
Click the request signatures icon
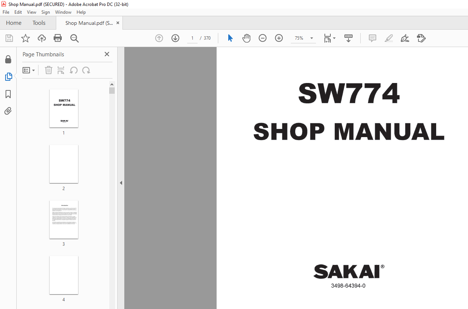click(x=421, y=38)
